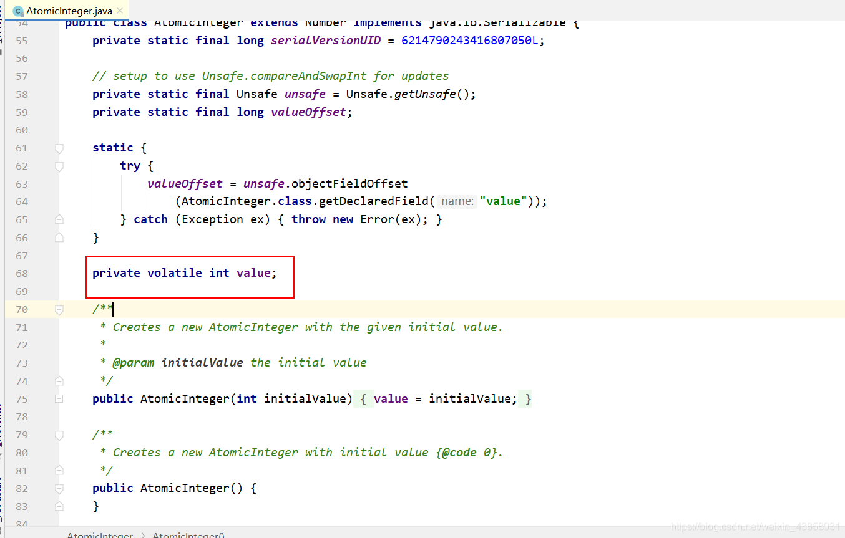This screenshot has height=538, width=845.
Task: Click the unsafe field name on line 58
Action: click(305, 94)
